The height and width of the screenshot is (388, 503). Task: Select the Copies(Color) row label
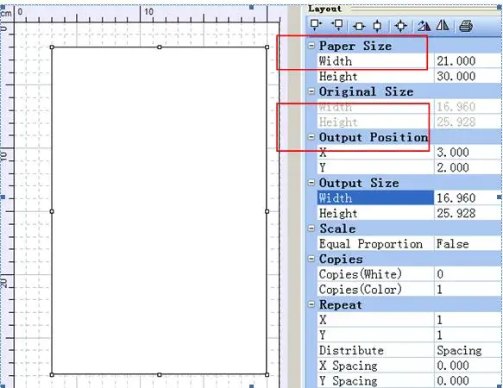(375, 290)
